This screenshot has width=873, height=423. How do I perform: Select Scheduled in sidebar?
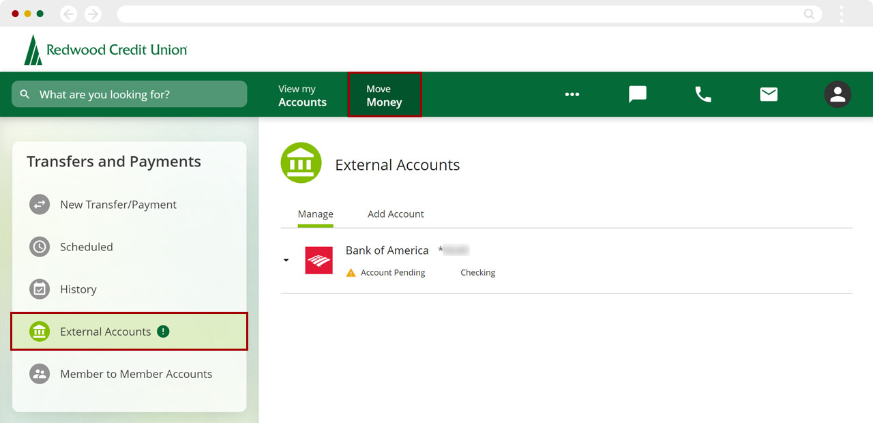pos(129,246)
